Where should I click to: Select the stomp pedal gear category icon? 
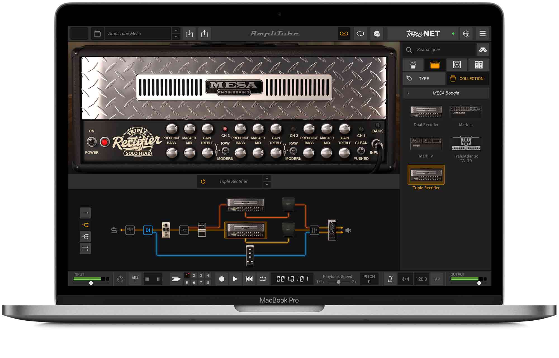(x=413, y=65)
